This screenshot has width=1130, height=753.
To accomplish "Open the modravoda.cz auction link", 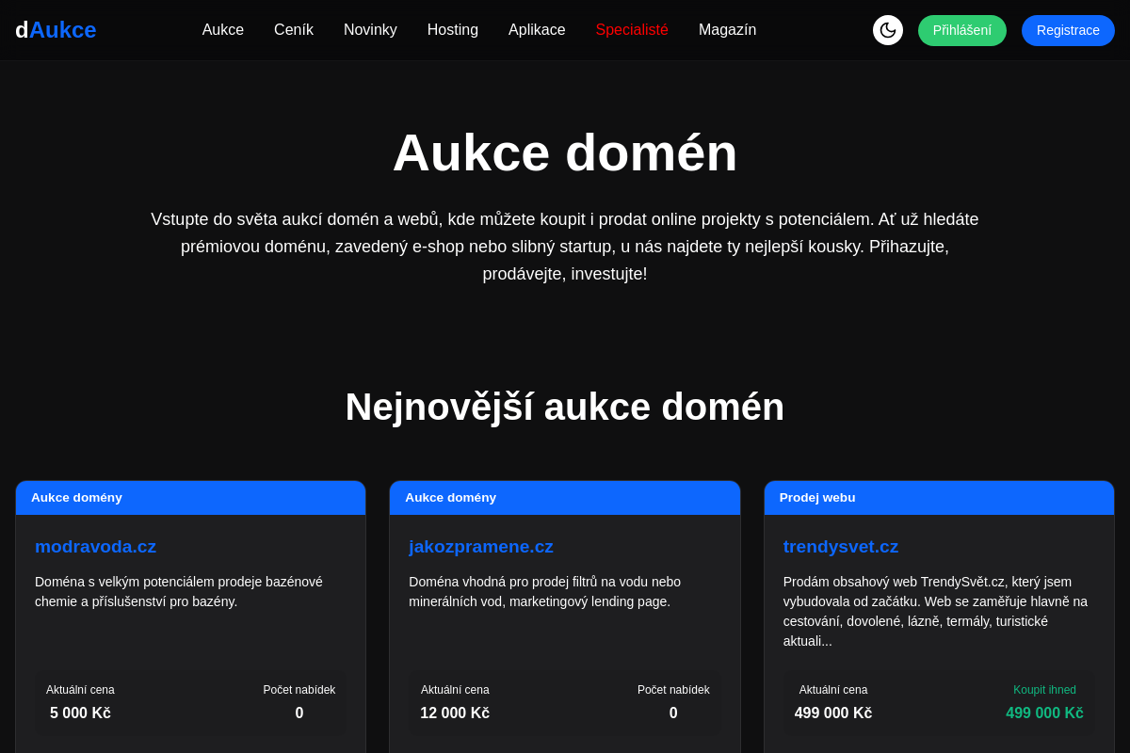I will coord(95,547).
